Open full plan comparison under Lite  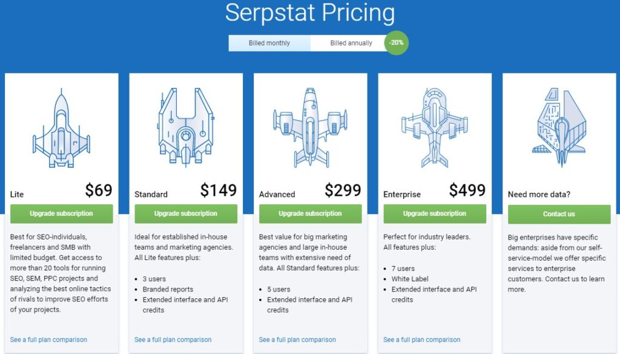point(48,339)
